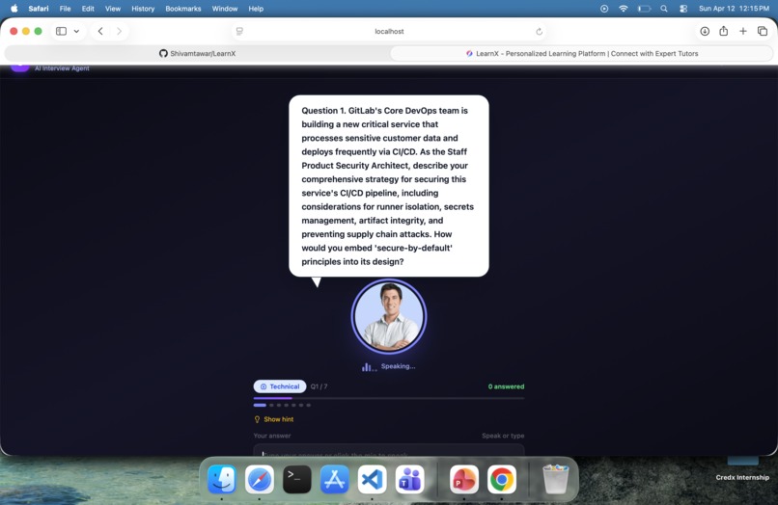778x505 pixels.
Task: Click the audio waveform speaking icon
Action: (369, 367)
